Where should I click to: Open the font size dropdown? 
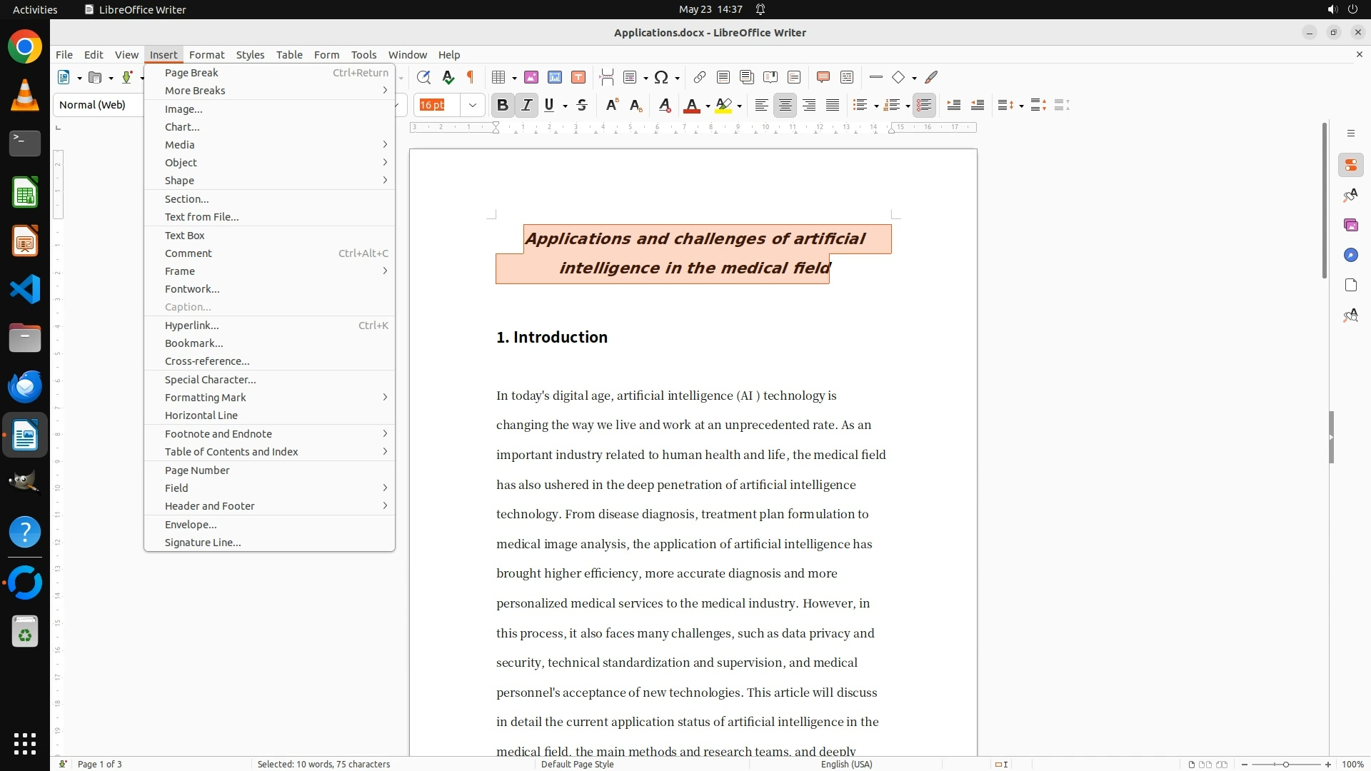click(x=473, y=105)
